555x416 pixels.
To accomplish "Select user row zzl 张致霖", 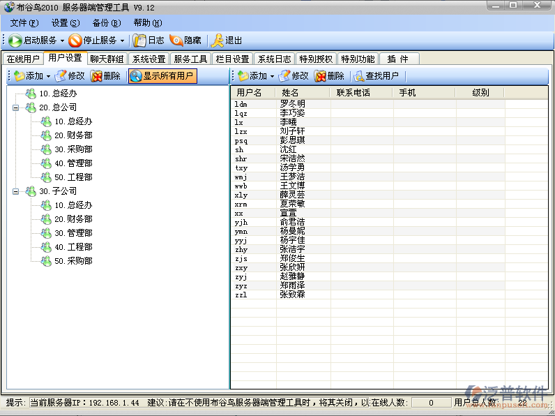I will point(389,295).
